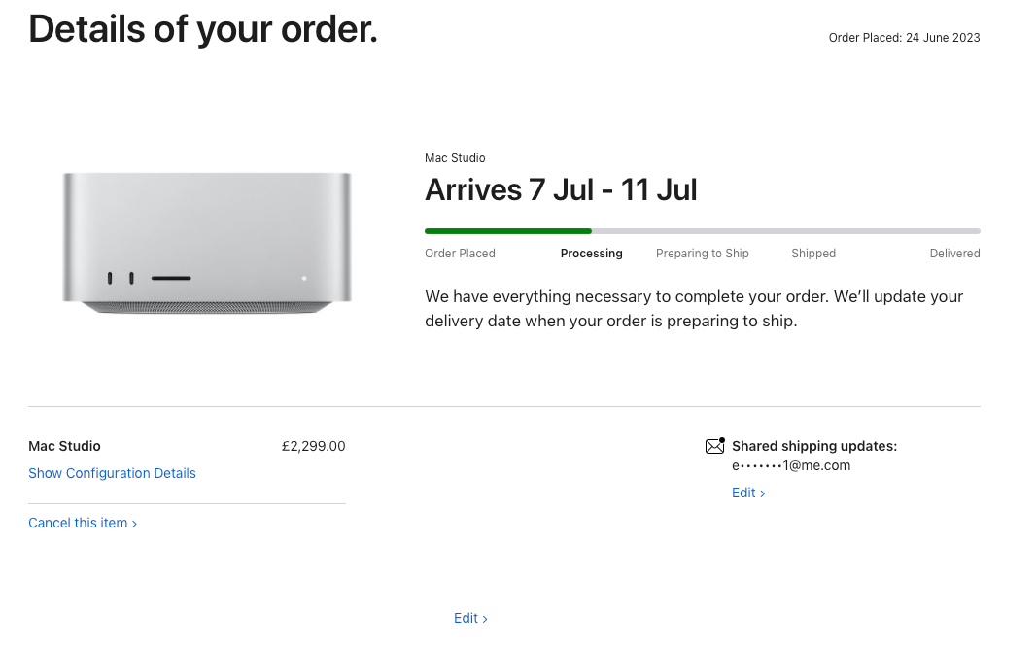Edit the shared shipping updates email
The height and width of the screenshot is (646, 1036).
click(748, 493)
